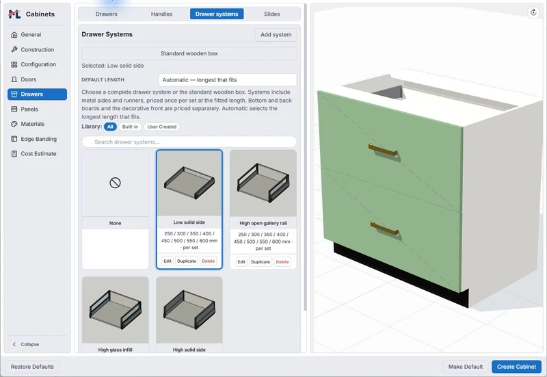
Task: Open the Slides tab
Action: pos(271,14)
